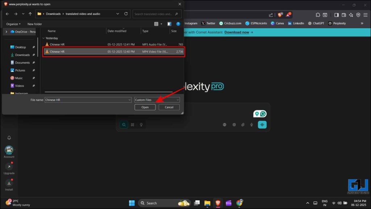Open the Windows Start menu
The width and height of the screenshot is (371, 209).
[x=132, y=203]
